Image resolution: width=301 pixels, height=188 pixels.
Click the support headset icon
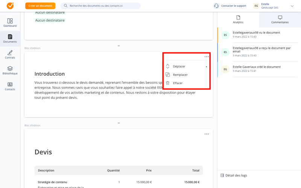coord(216,6)
